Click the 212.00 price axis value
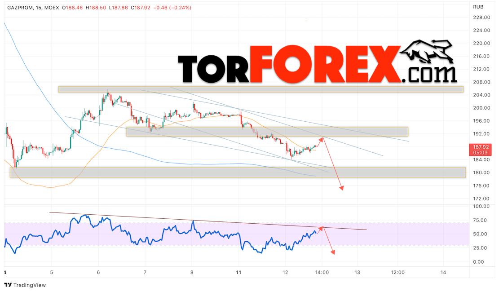The image size is (499, 292). [x=481, y=69]
